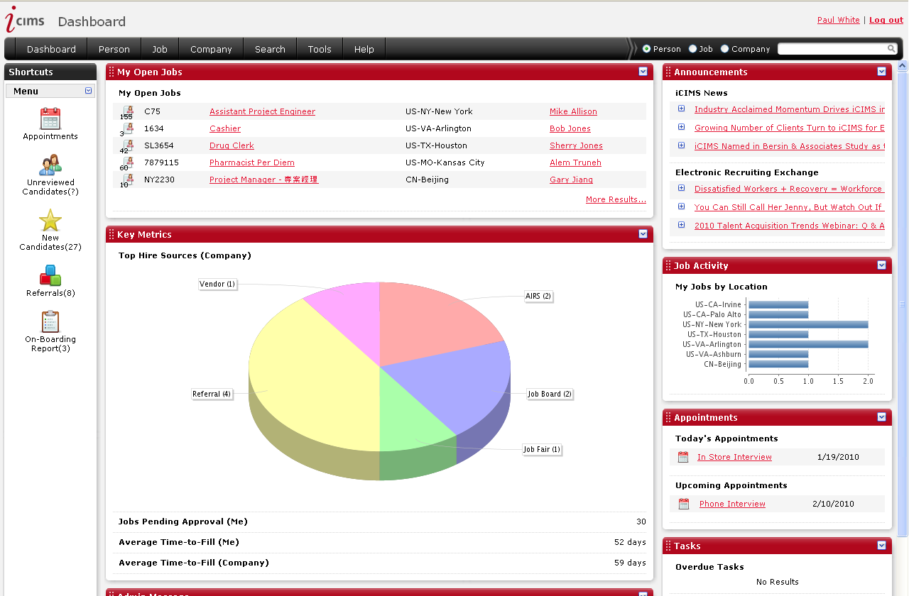Open the Referrals blocks icon

click(50, 275)
